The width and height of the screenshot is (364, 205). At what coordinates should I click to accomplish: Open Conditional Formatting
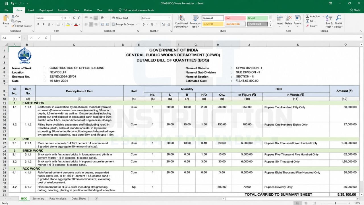[x=181, y=21]
